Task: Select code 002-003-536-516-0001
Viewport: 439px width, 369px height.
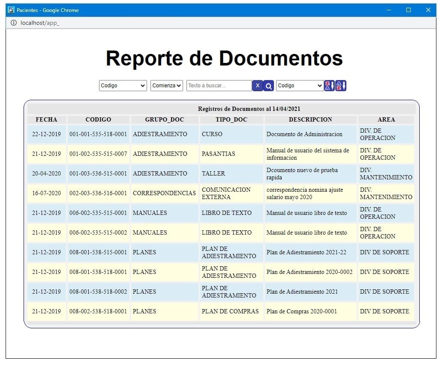Action: (98, 193)
